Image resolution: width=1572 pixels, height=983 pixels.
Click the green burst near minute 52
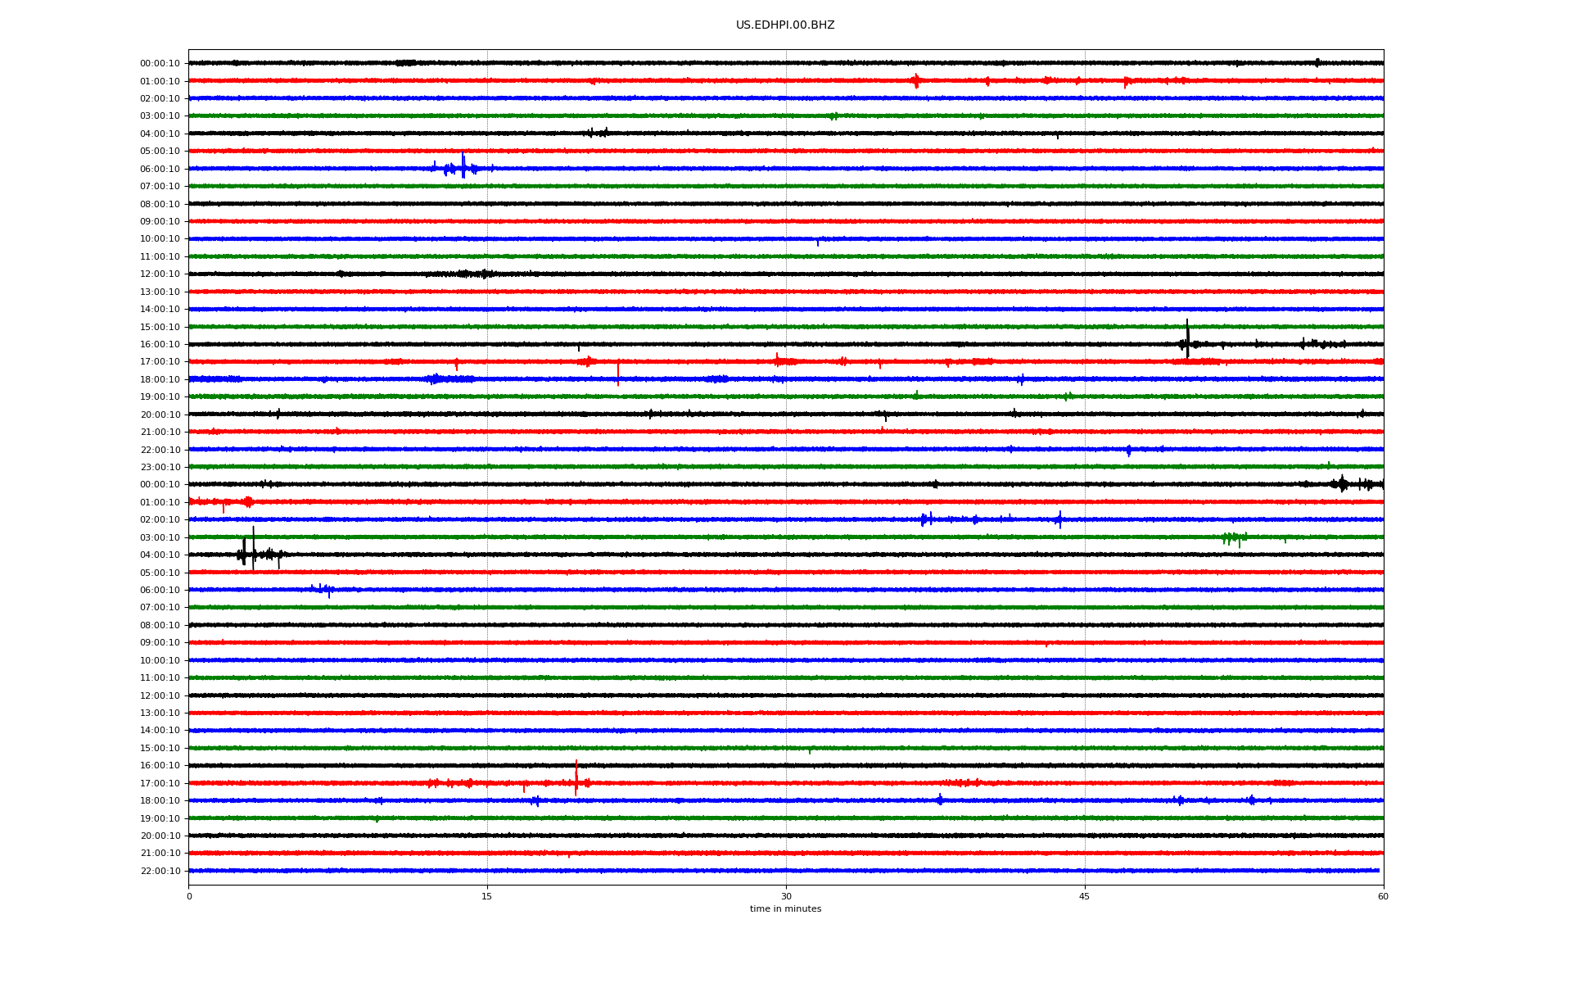tap(1232, 537)
